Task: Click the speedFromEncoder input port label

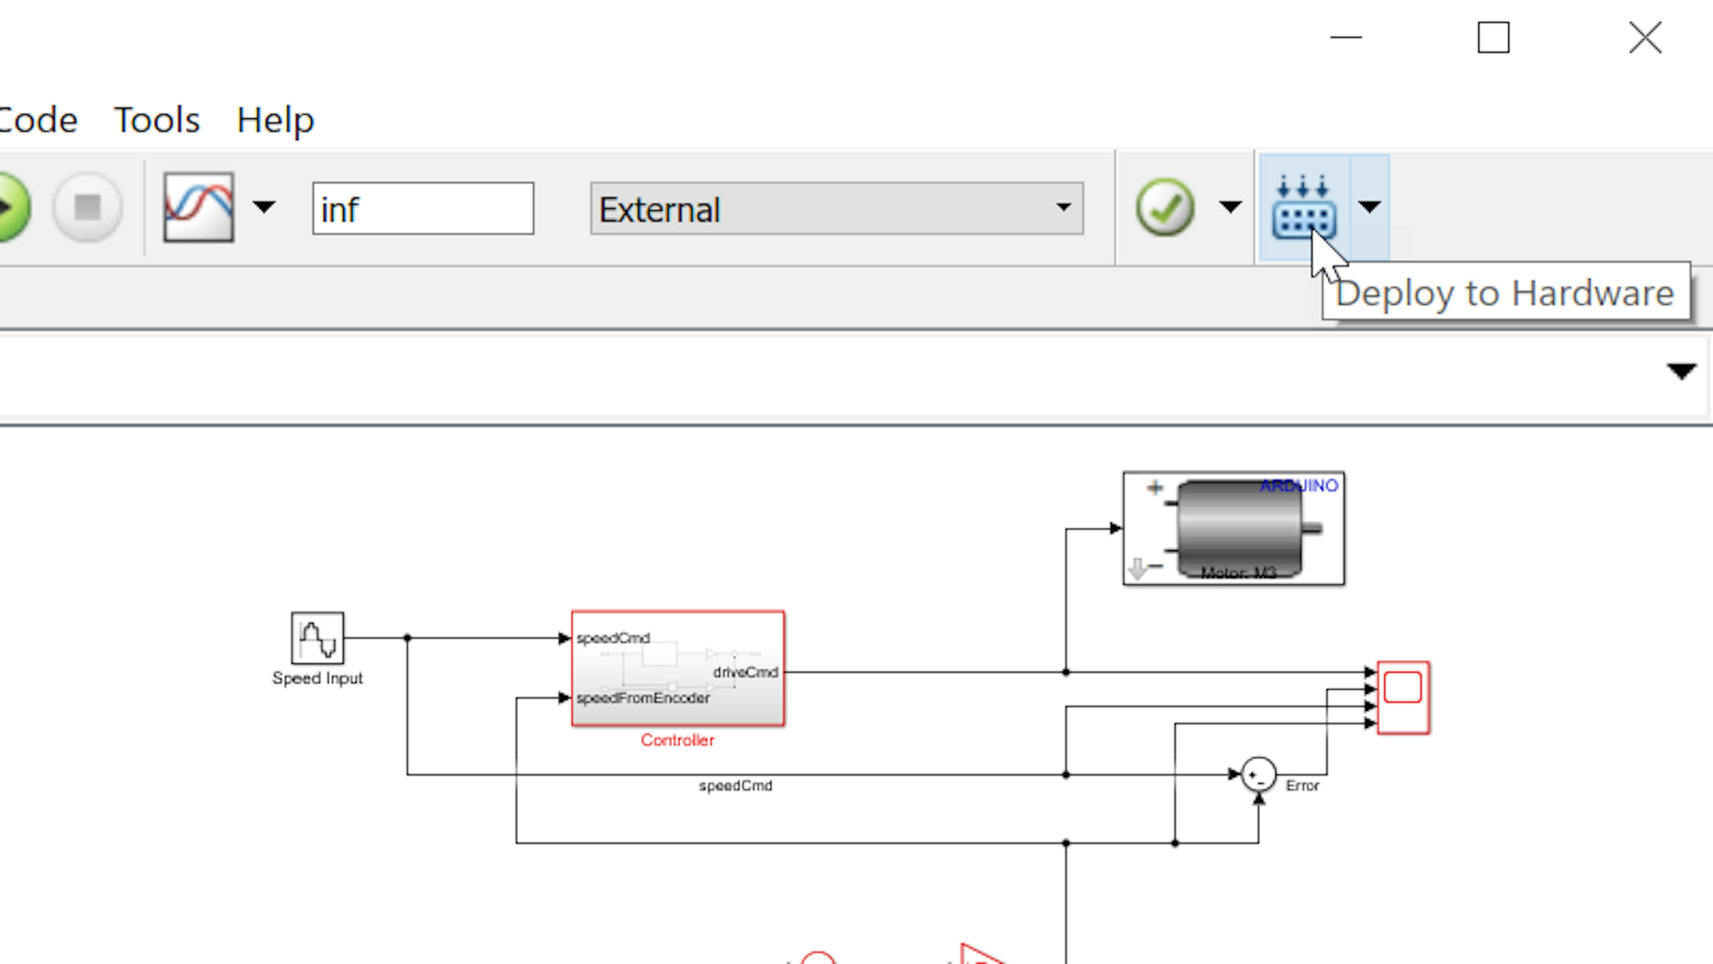Action: (x=643, y=698)
